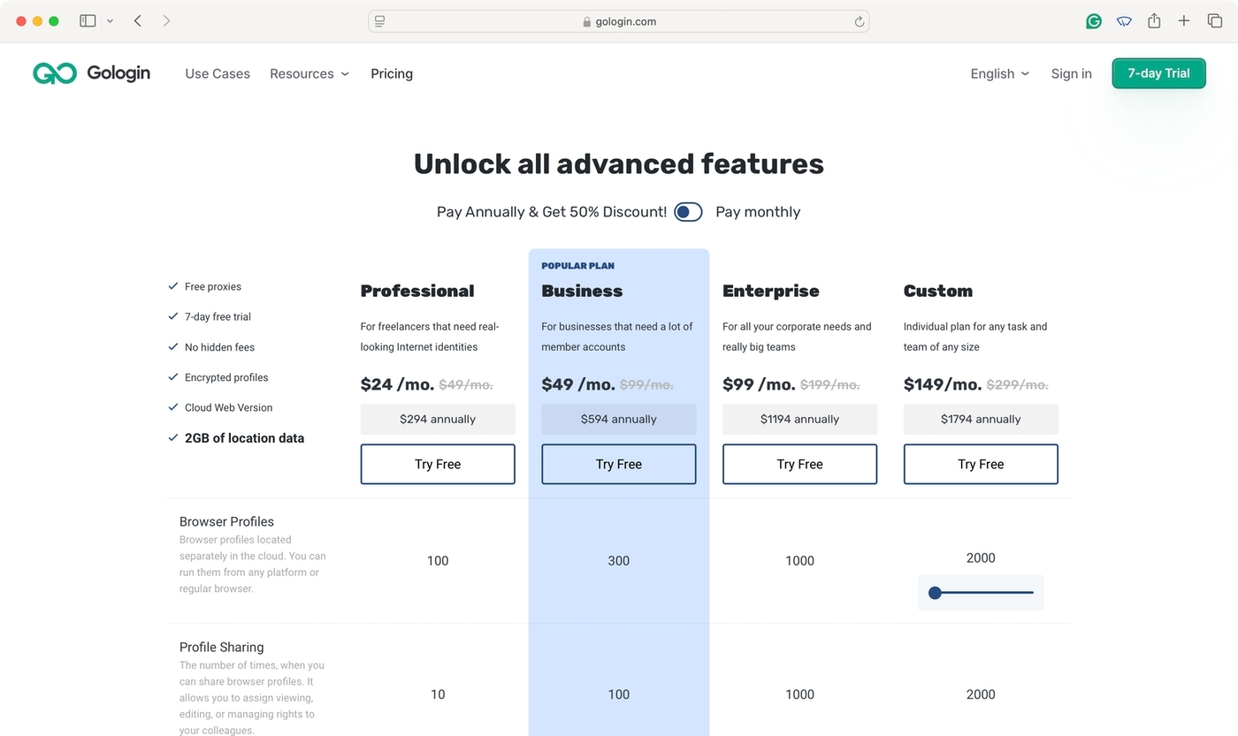Click the Business plan heading

[x=582, y=291]
